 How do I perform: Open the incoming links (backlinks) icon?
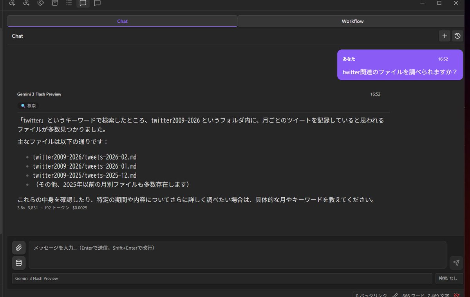pyautogui.click(x=11, y=3)
